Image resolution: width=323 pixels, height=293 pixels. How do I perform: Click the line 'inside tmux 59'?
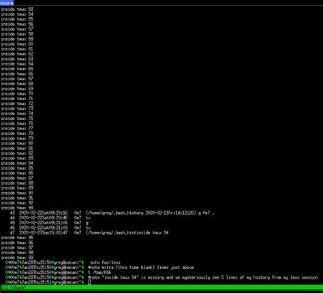pyautogui.click(x=17, y=39)
